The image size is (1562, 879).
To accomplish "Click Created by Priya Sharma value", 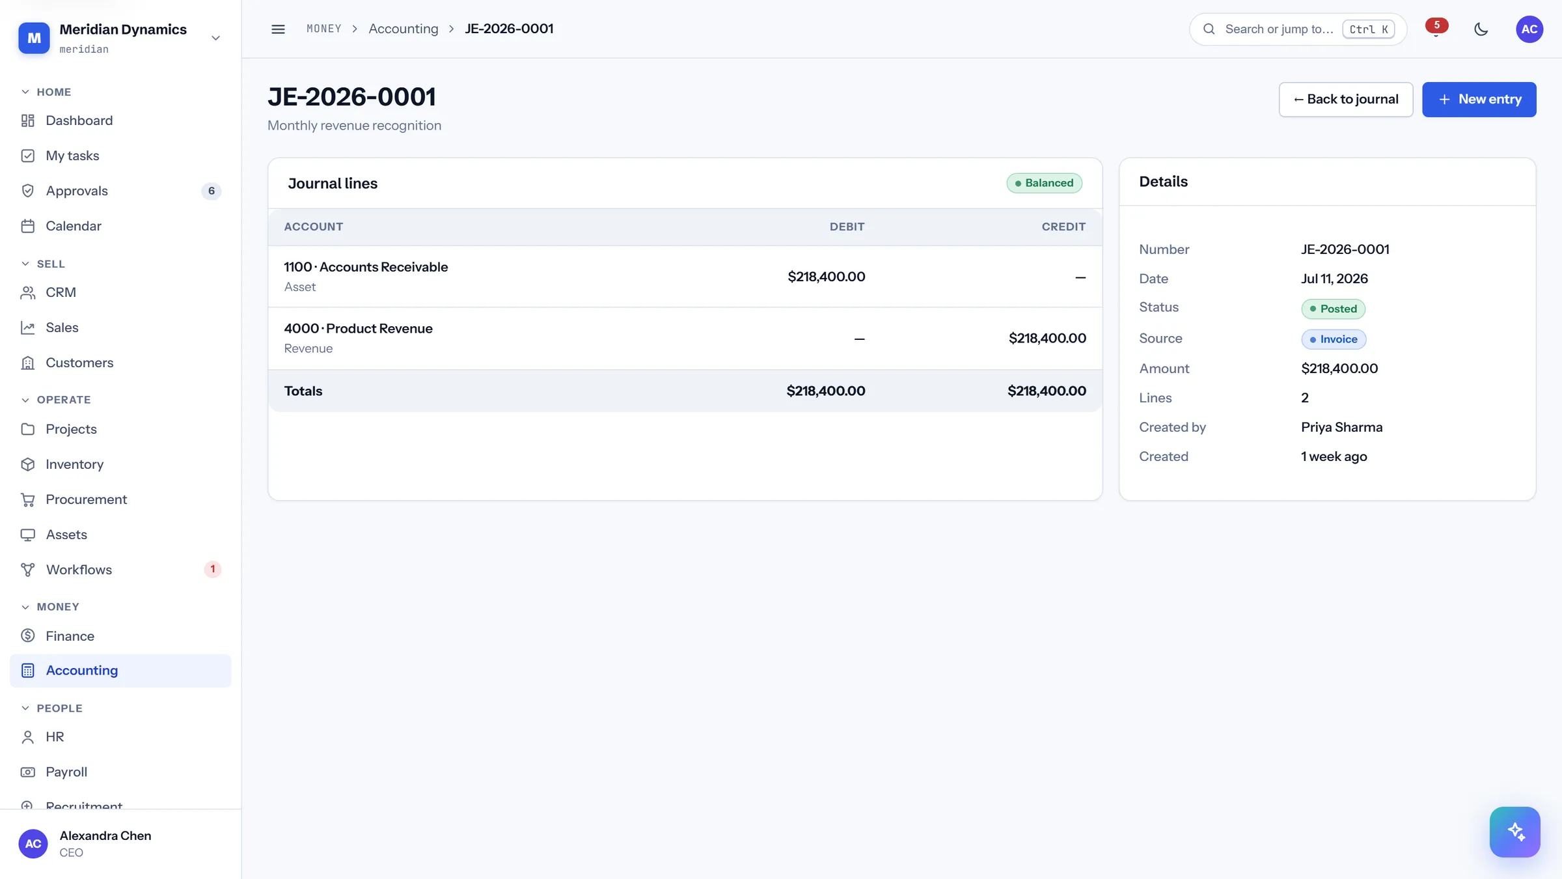I will coord(1341,427).
